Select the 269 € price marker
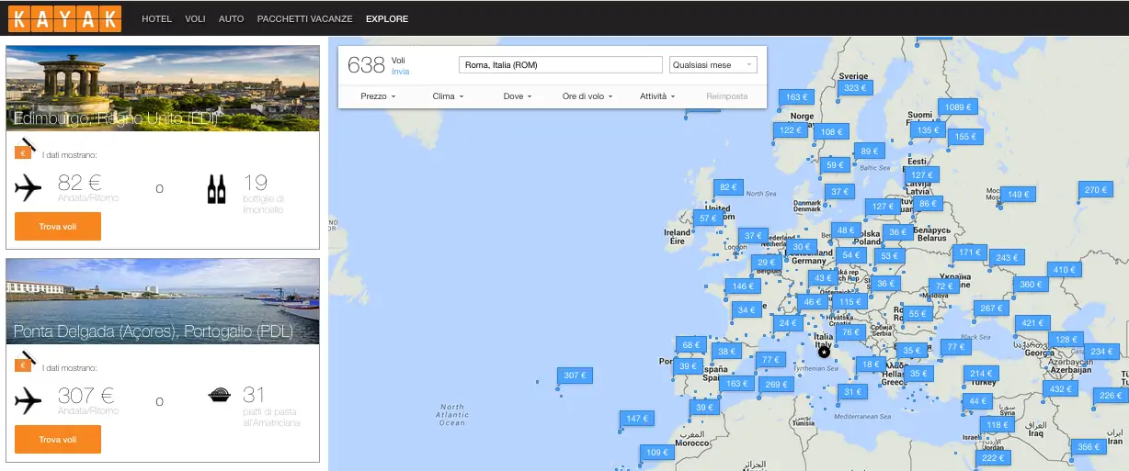This screenshot has width=1129, height=471. click(775, 385)
